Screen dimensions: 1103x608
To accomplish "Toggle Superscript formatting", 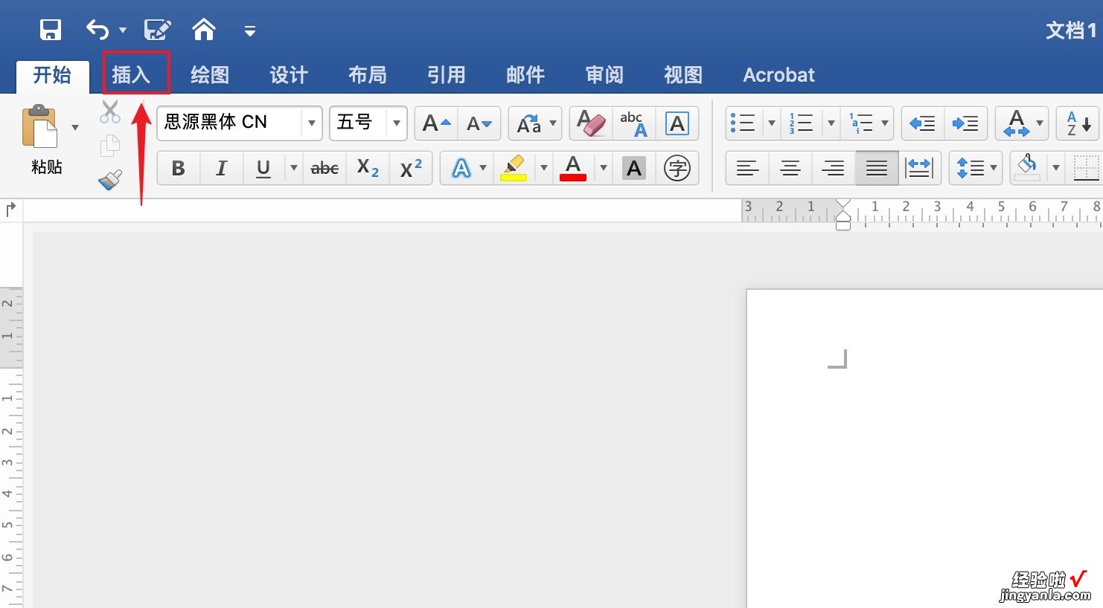I will (411, 169).
